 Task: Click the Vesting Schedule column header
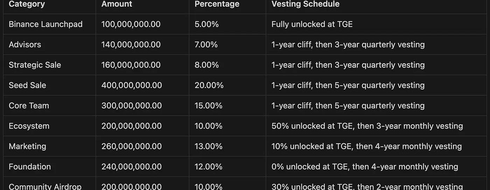click(x=306, y=4)
